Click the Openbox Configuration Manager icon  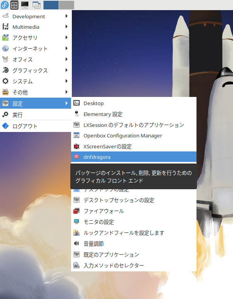pos(77,135)
